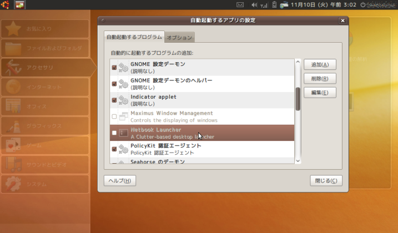
Task: Click the gear icon of GNOME 設定デーモンのヘルパー
Action: [124, 84]
